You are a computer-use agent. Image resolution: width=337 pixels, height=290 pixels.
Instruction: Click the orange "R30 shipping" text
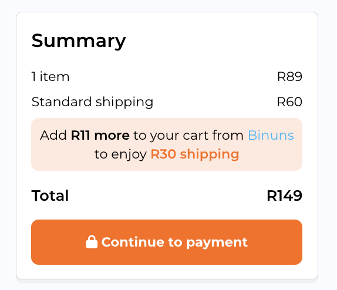pyautogui.click(x=195, y=155)
